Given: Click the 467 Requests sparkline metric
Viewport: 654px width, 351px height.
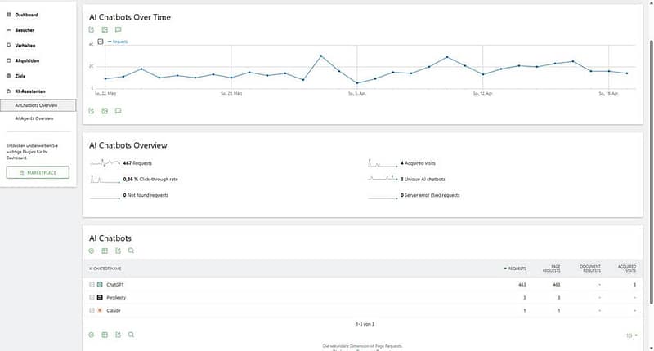Looking at the screenshot, I should click(121, 163).
